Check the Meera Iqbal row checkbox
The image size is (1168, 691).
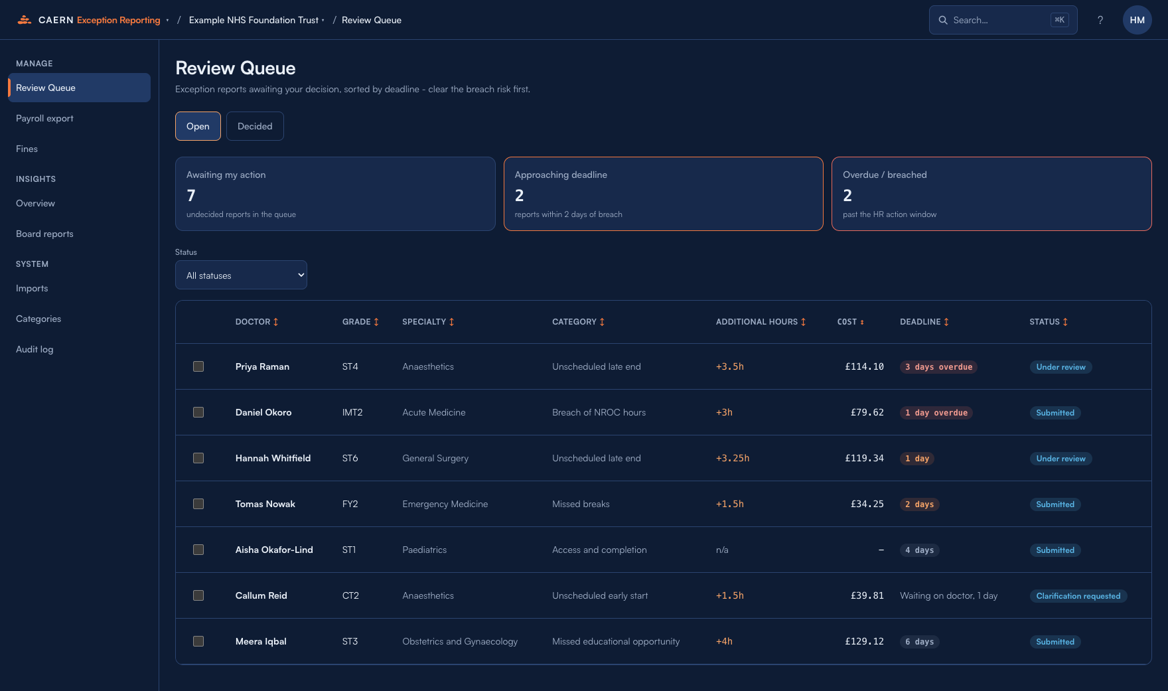coord(198,641)
